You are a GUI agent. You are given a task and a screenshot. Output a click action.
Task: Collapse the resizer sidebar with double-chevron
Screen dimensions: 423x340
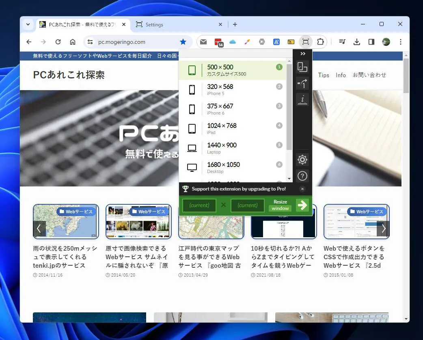tap(303, 54)
